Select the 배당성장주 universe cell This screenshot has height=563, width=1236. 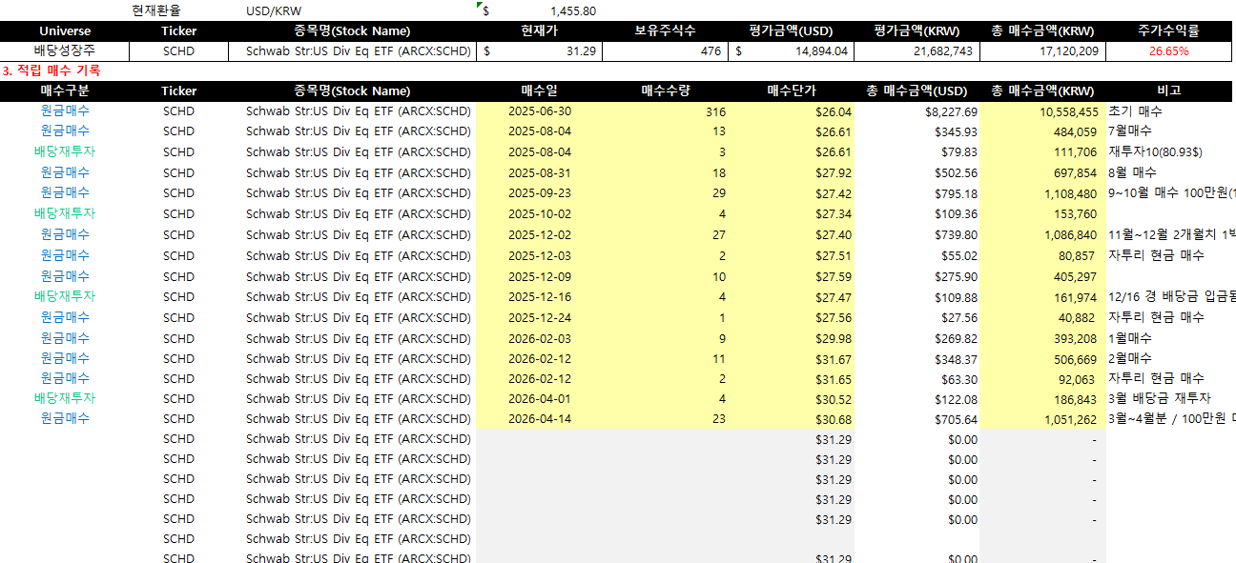[65, 51]
